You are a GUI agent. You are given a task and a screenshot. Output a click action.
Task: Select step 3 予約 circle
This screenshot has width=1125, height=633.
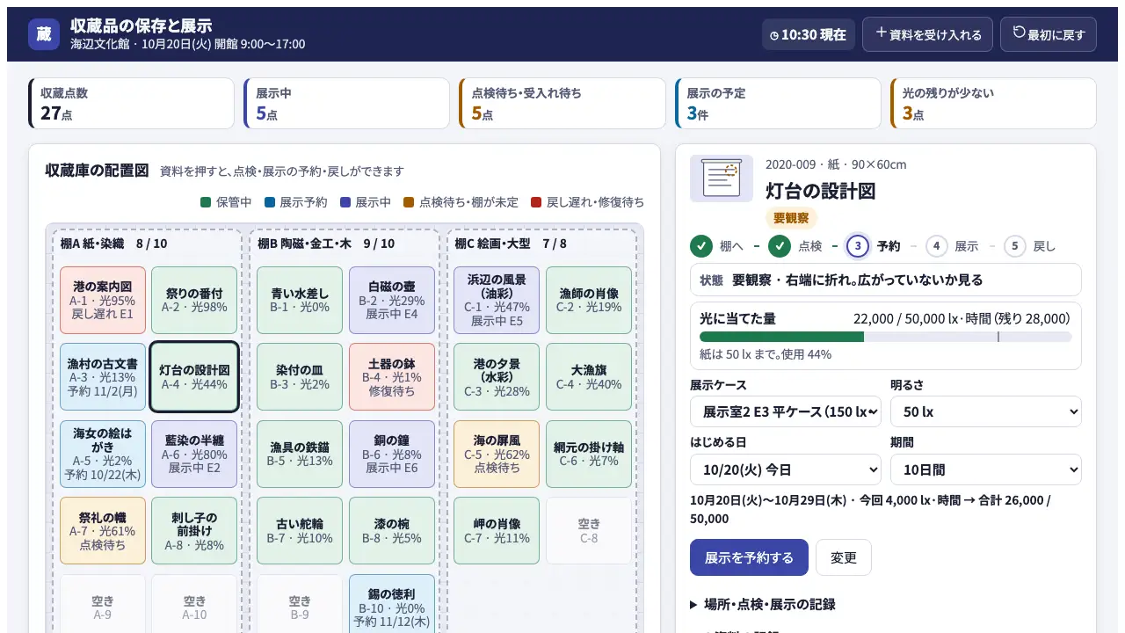[858, 246]
